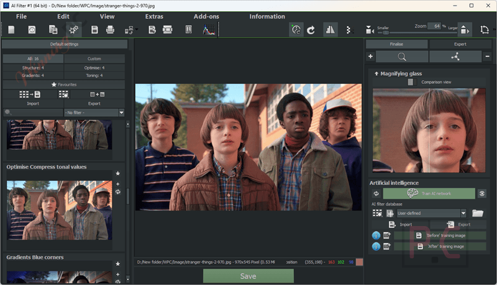Open the history clock icon in toolbar
497x285 pixels.
click(x=32, y=30)
